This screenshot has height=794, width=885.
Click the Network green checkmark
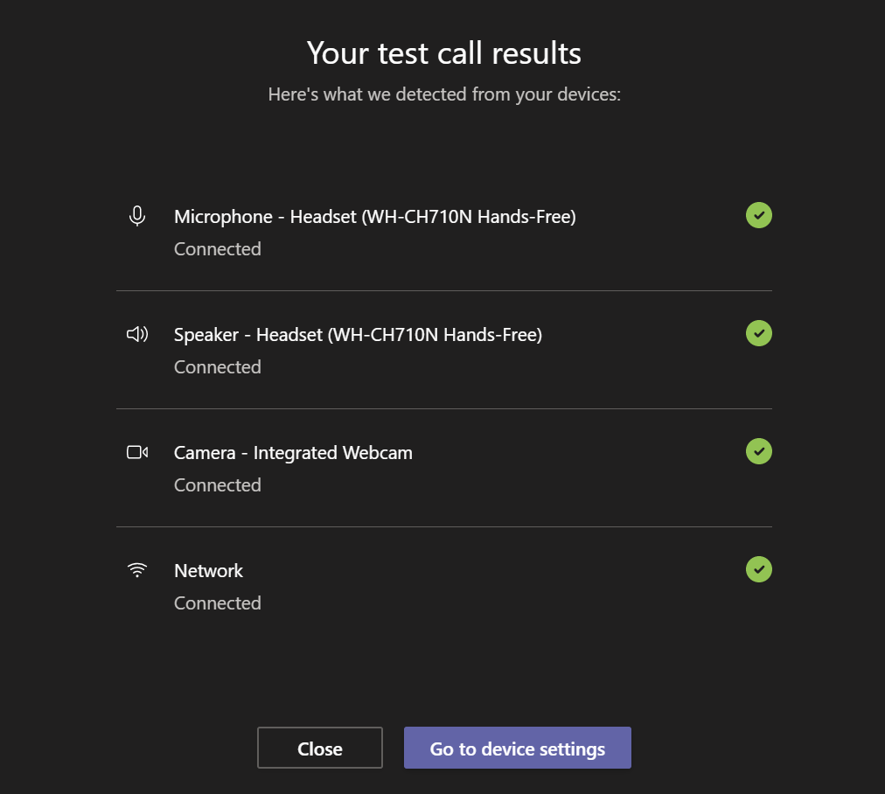coord(758,569)
